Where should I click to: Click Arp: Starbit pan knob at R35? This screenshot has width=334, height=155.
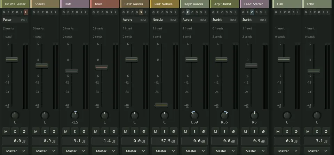click(224, 115)
